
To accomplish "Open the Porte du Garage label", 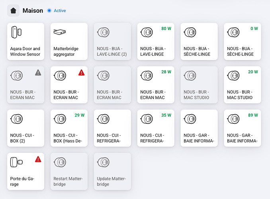I will tap(22, 181).
